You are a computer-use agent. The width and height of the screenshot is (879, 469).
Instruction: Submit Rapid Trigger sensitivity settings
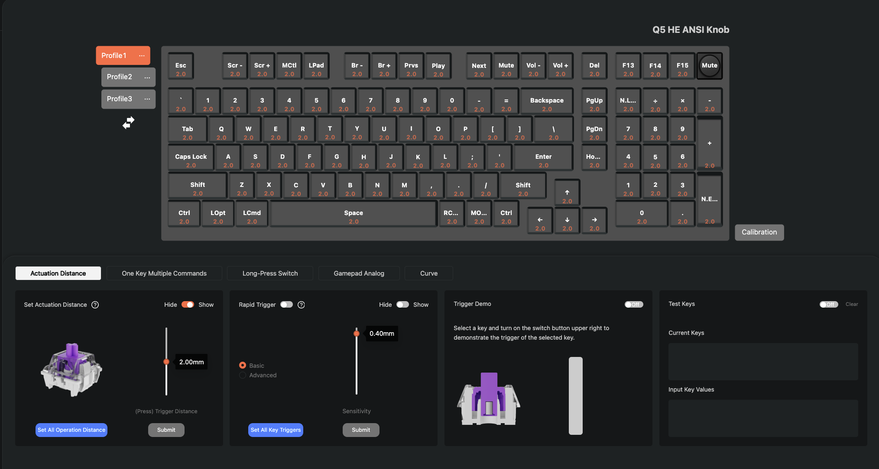pyautogui.click(x=360, y=430)
